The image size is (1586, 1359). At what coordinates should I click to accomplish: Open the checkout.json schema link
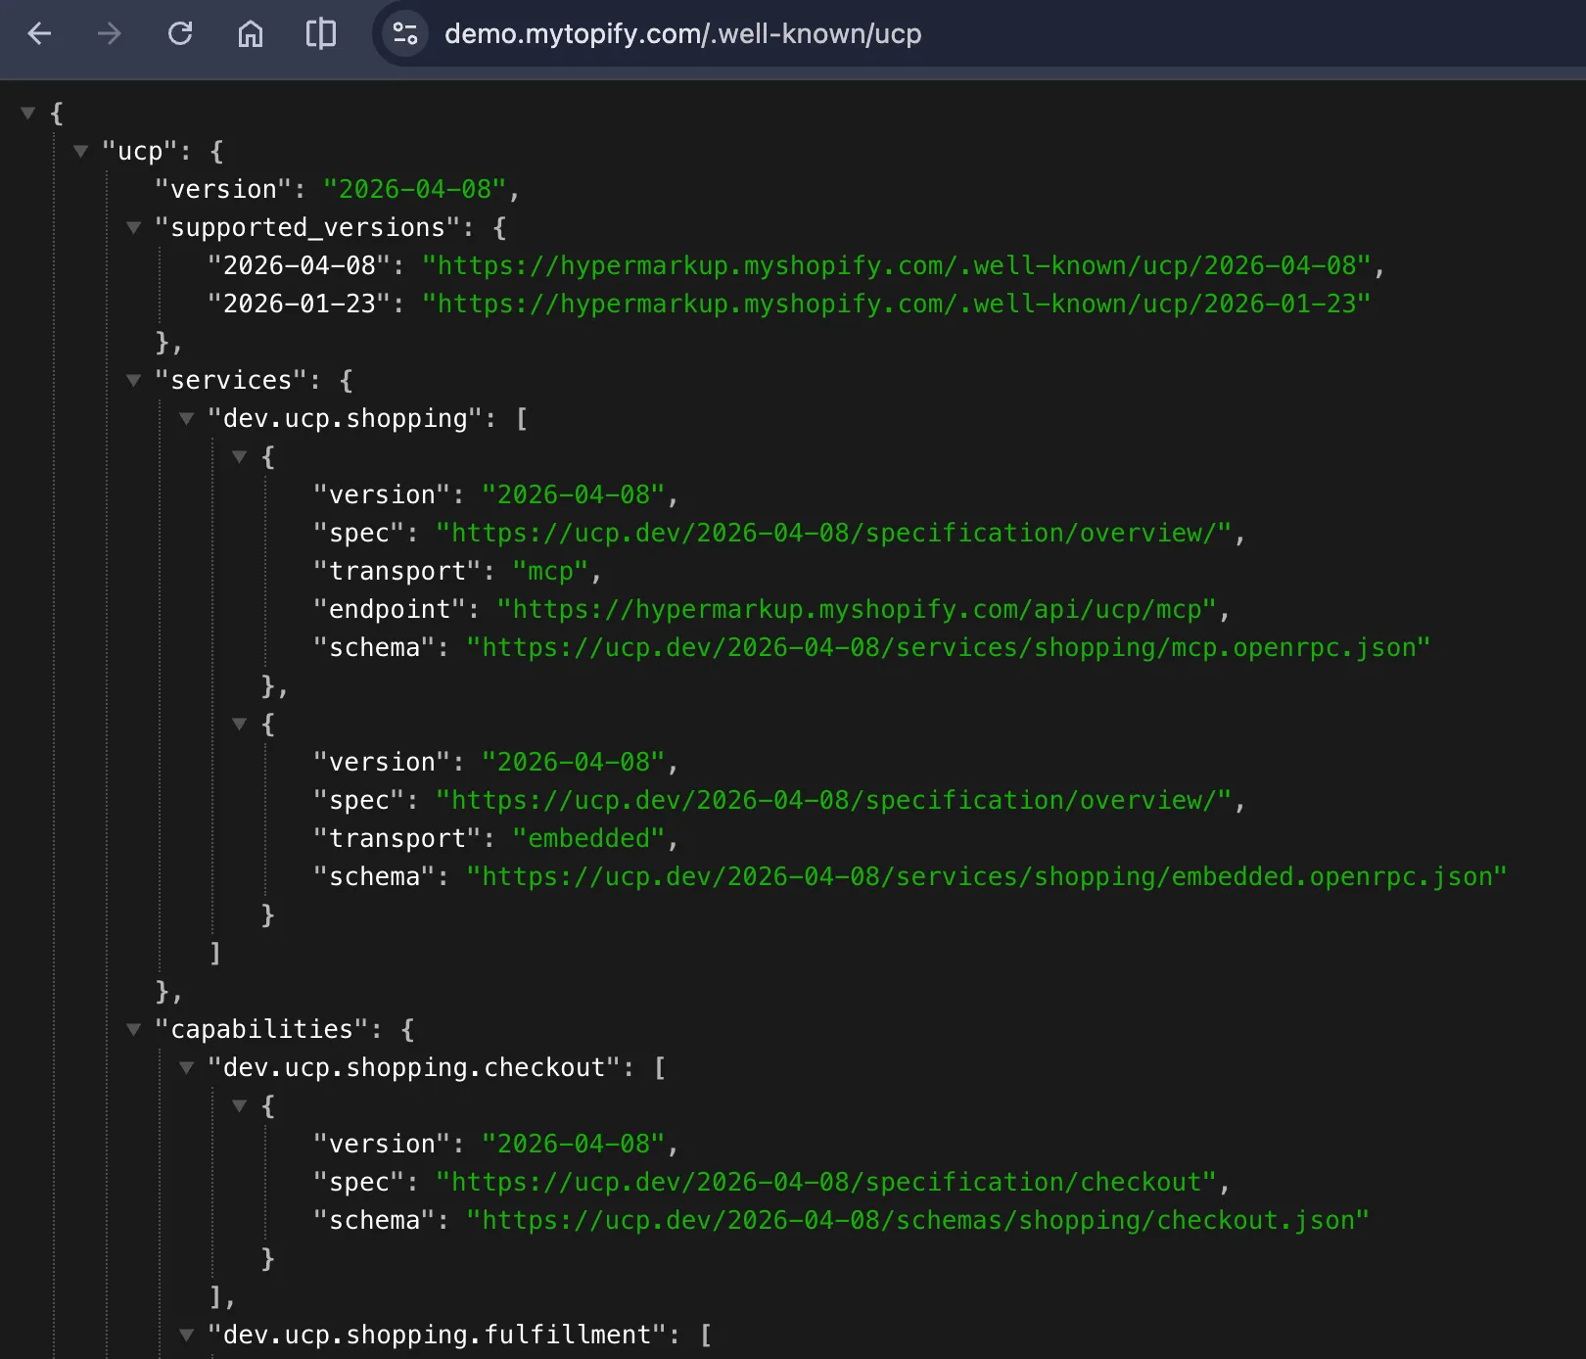pos(917,1220)
